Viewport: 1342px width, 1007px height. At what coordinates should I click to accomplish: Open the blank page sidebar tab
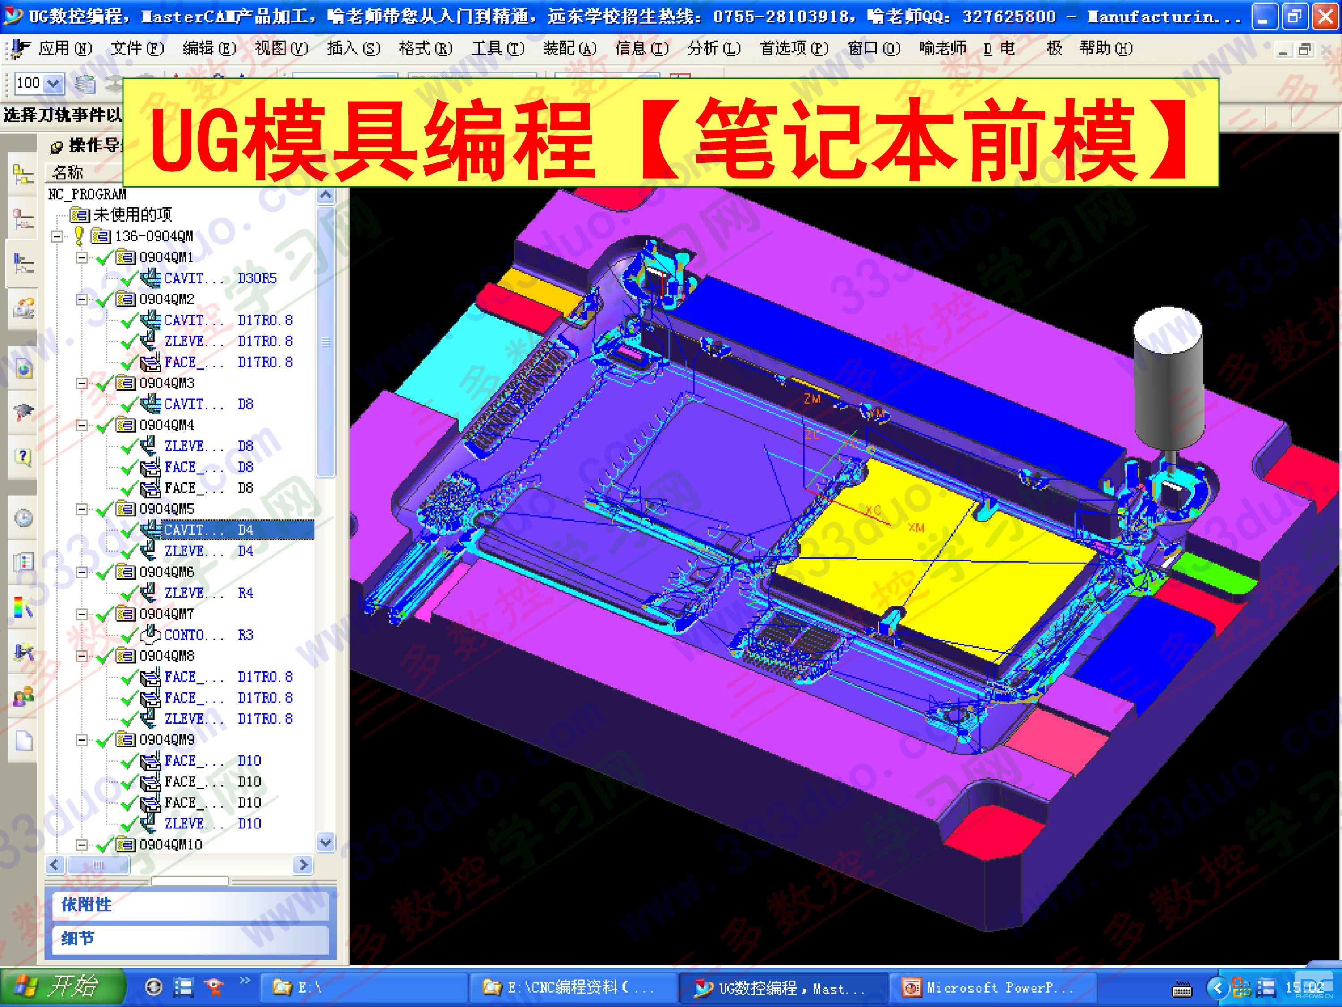pyautogui.click(x=23, y=741)
